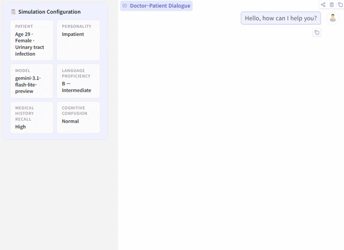Click the Language Proficiency card
The height and width of the screenshot is (250, 344).
[78, 81]
